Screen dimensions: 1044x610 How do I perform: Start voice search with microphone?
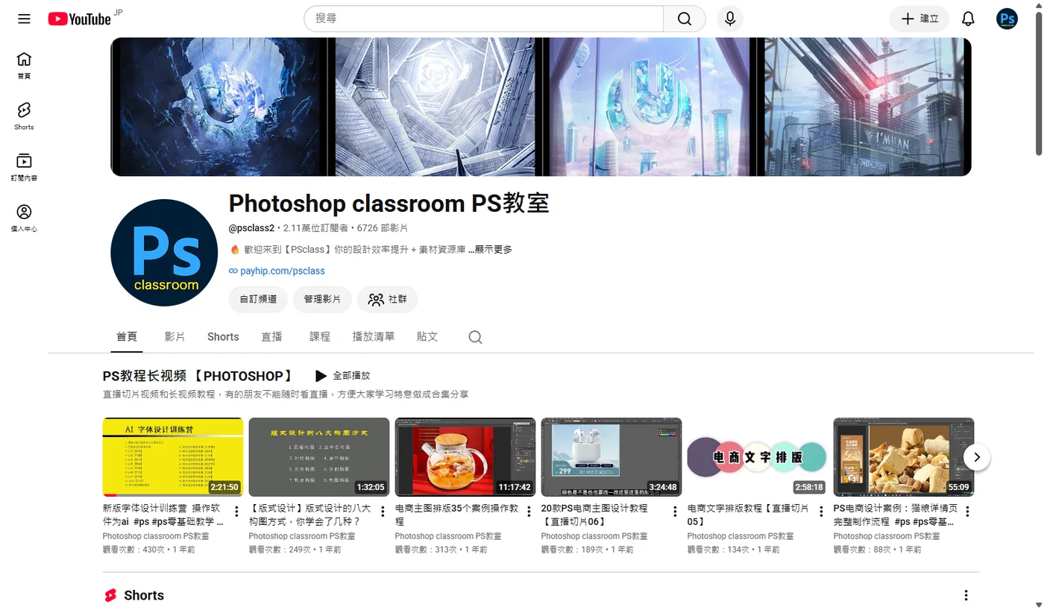(x=730, y=19)
